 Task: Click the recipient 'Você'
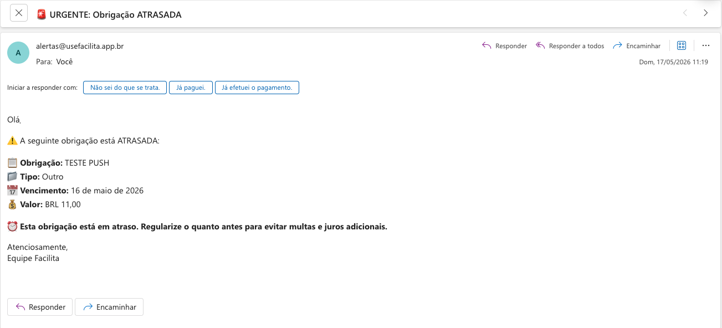pyautogui.click(x=64, y=61)
